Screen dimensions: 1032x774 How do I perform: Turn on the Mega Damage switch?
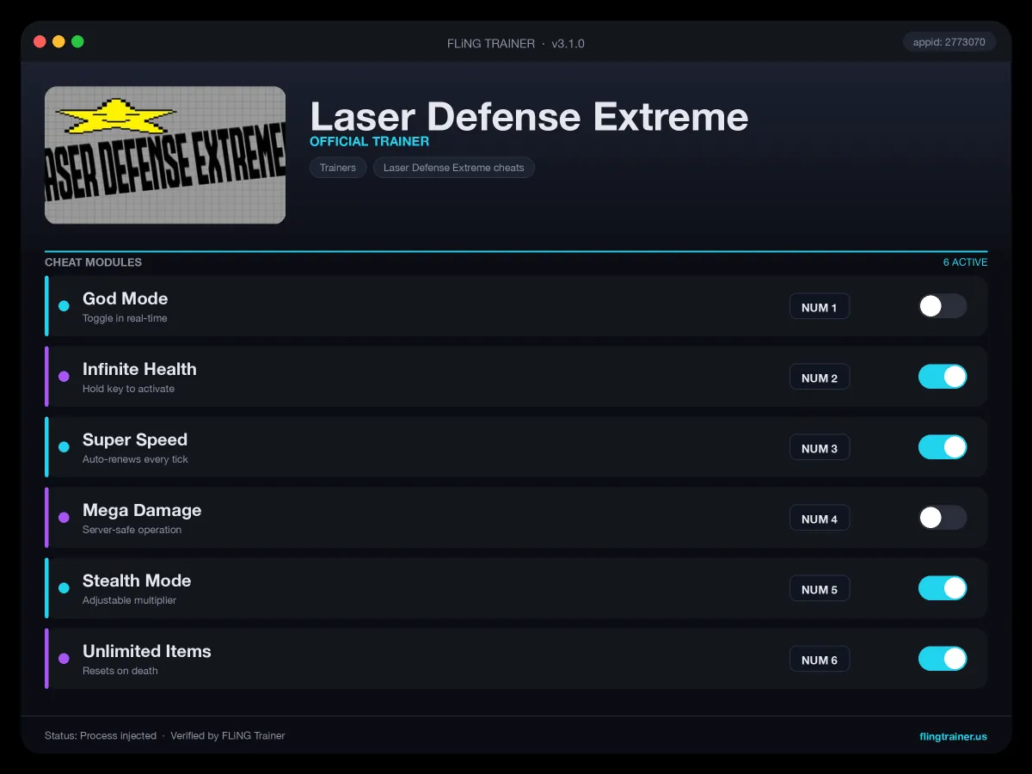coord(943,518)
